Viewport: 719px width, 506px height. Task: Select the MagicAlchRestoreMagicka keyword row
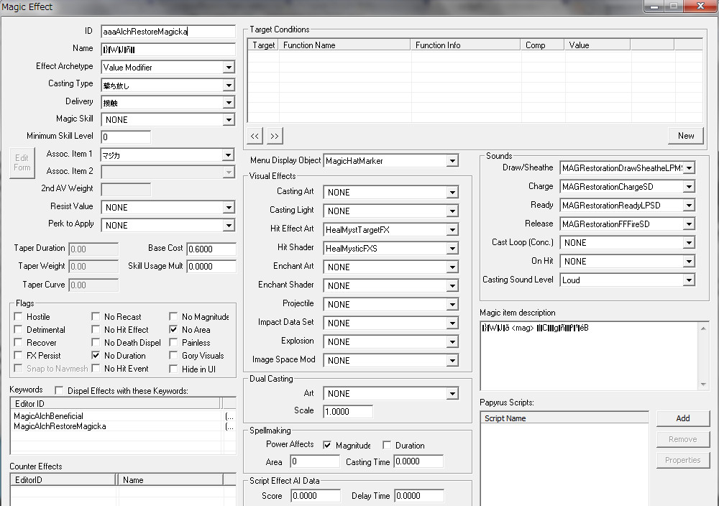click(123, 426)
